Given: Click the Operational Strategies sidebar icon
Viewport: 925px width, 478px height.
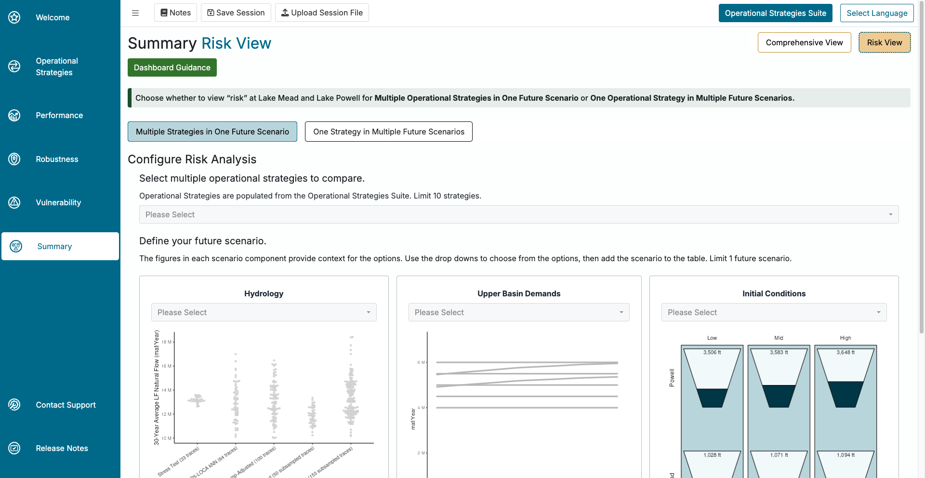Looking at the screenshot, I should tap(14, 66).
